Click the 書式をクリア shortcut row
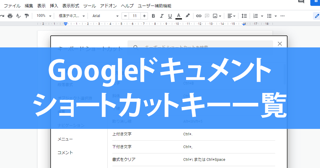 pos(194,160)
